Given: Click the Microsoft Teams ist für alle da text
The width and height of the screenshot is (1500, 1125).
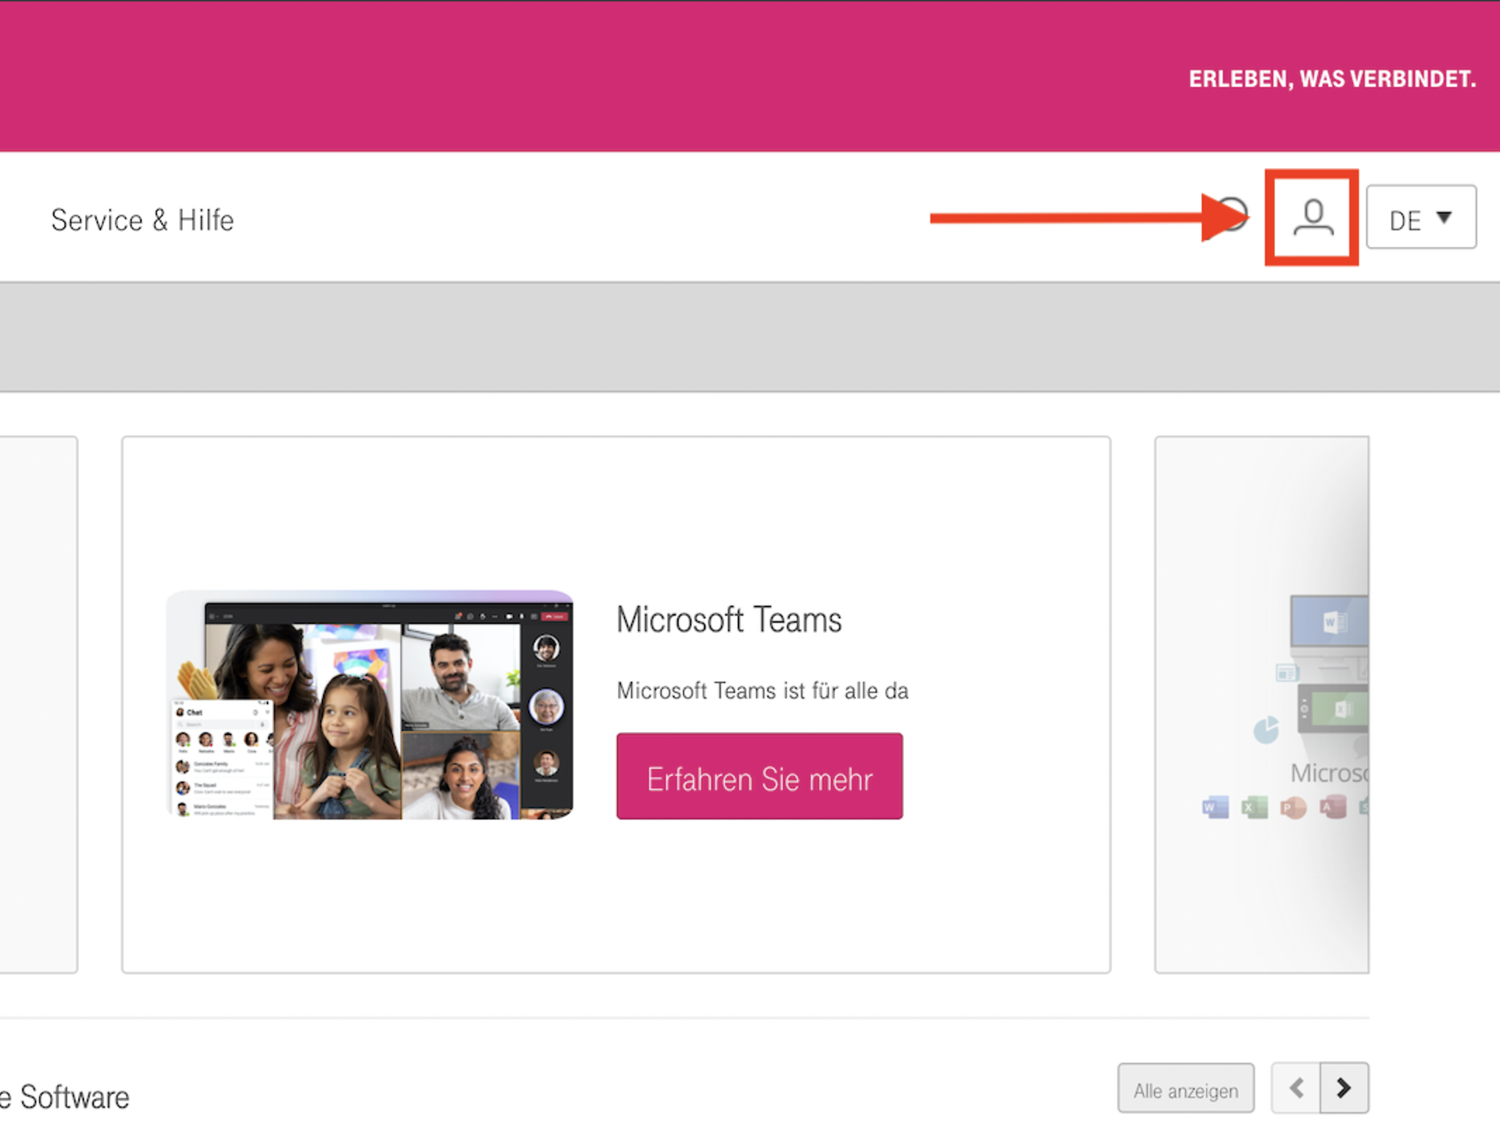Looking at the screenshot, I should [x=762, y=691].
